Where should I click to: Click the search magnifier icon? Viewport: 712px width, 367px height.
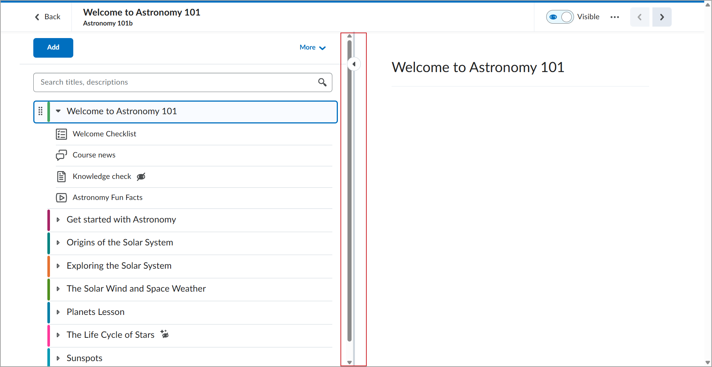pyautogui.click(x=322, y=82)
